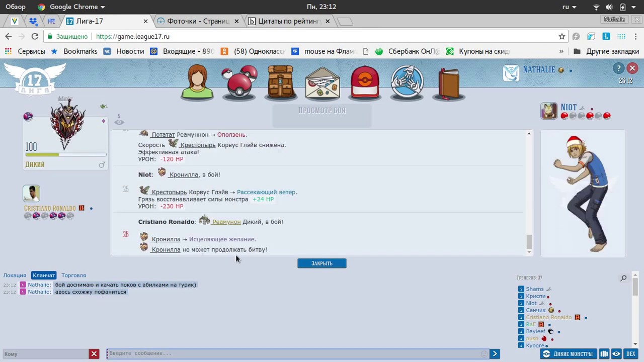Focus the chat message input field
This screenshot has height=362, width=644.
coord(293,353)
